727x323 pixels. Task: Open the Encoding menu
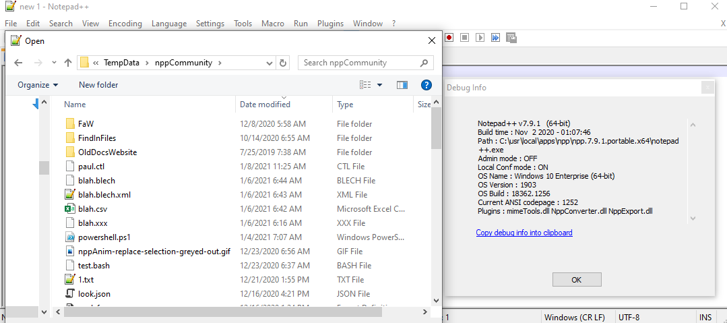point(125,23)
